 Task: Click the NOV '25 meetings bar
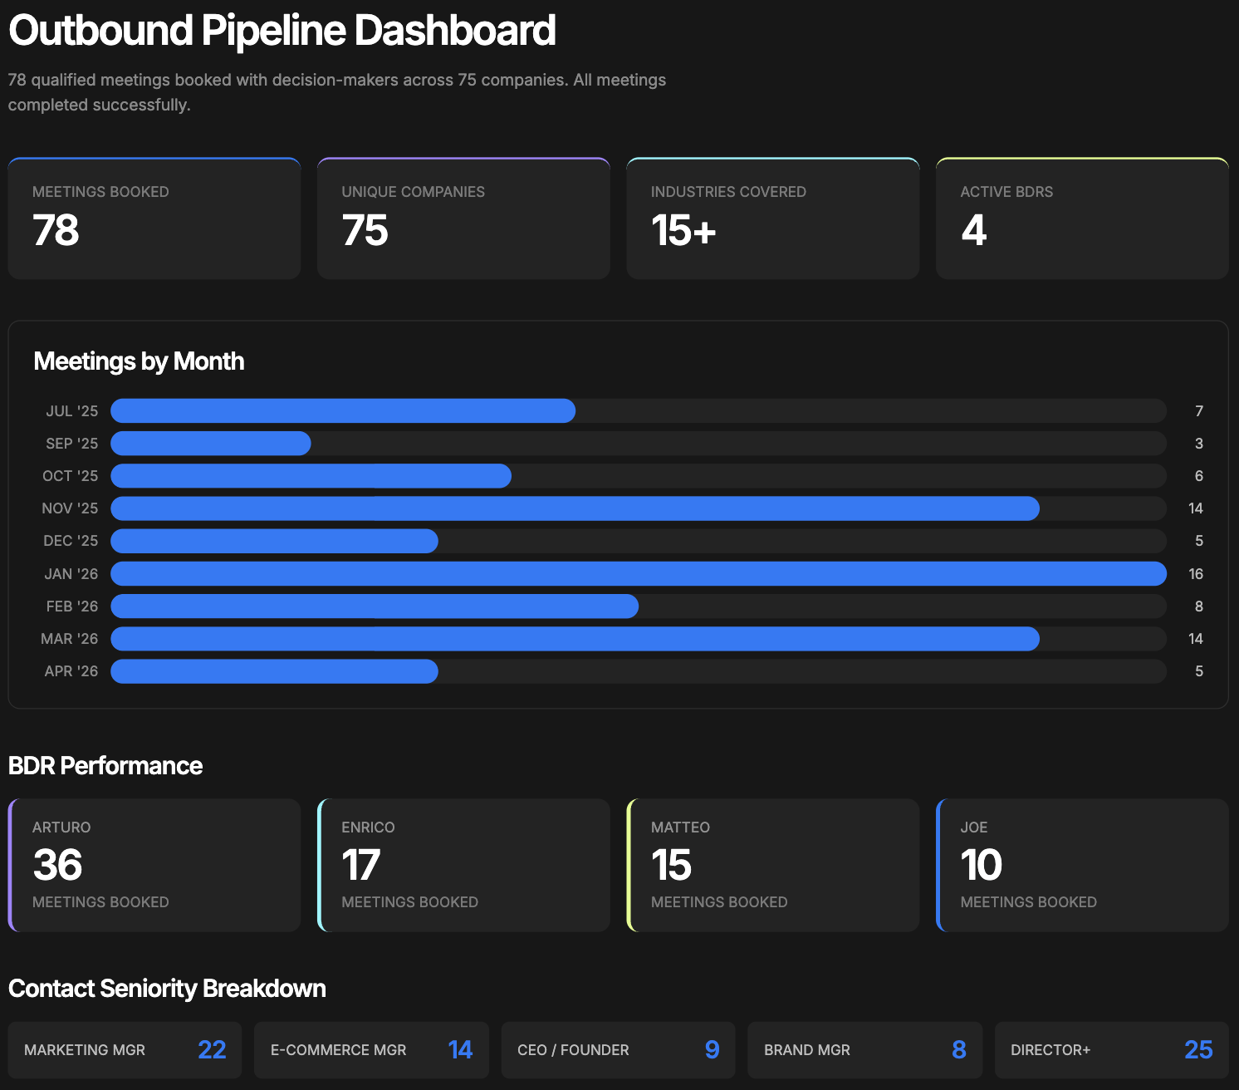[573, 508]
